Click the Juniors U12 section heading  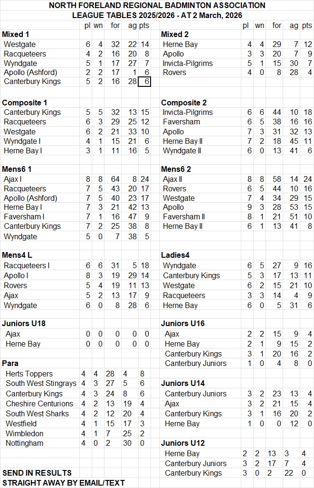tap(183, 443)
